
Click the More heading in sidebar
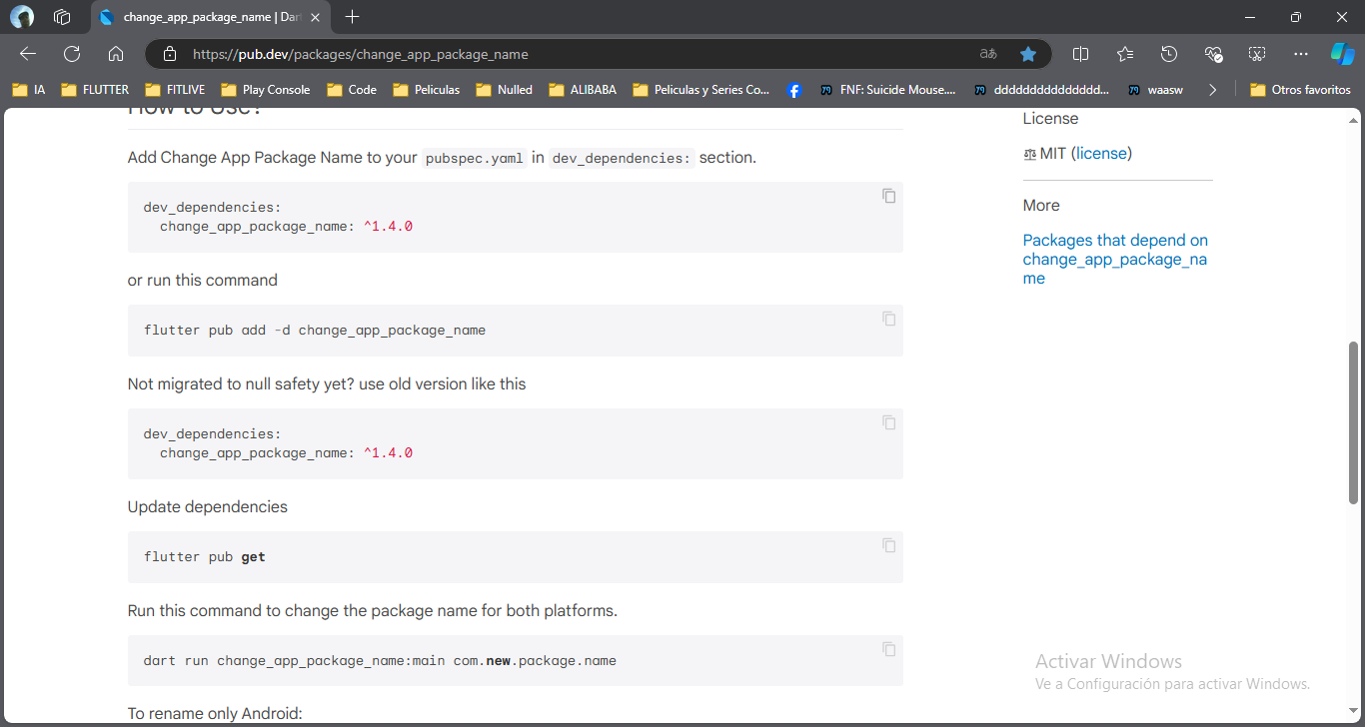(1041, 206)
